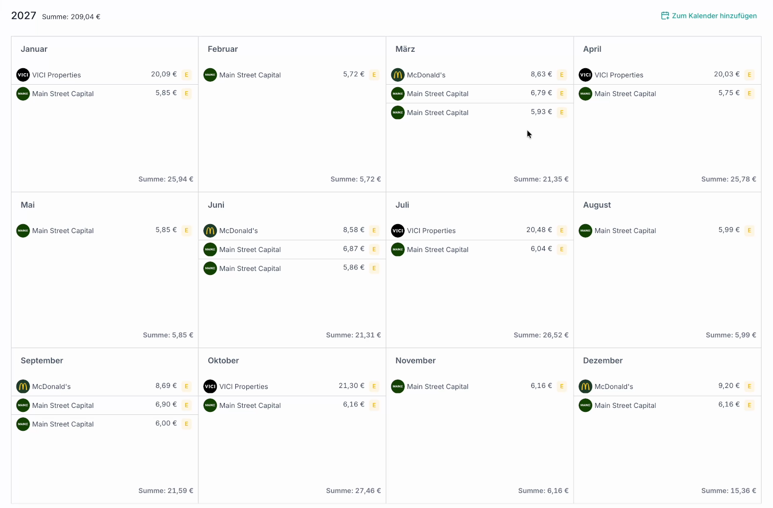Image resolution: width=773 pixels, height=508 pixels.
Task: Select Main Street Capital row with 6,04 €
Action: (479, 250)
